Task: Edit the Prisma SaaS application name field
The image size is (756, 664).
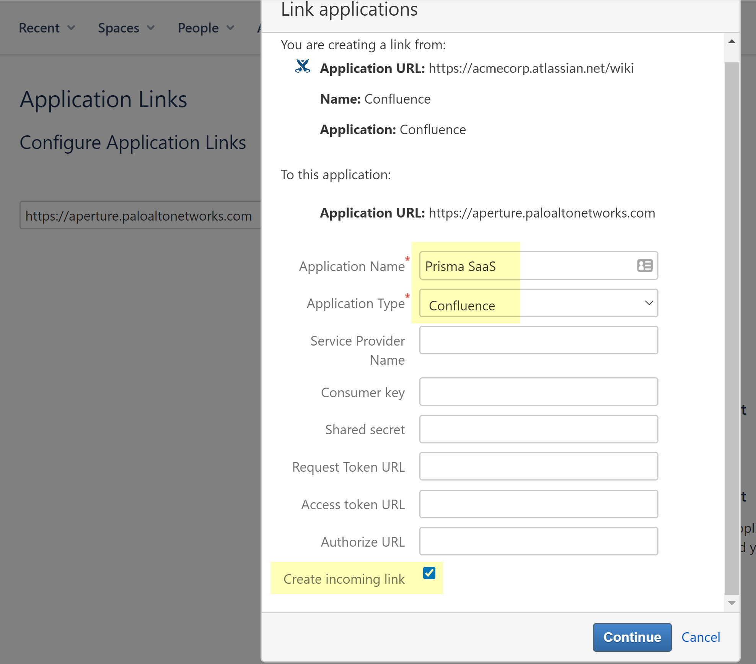Action: pos(497,266)
